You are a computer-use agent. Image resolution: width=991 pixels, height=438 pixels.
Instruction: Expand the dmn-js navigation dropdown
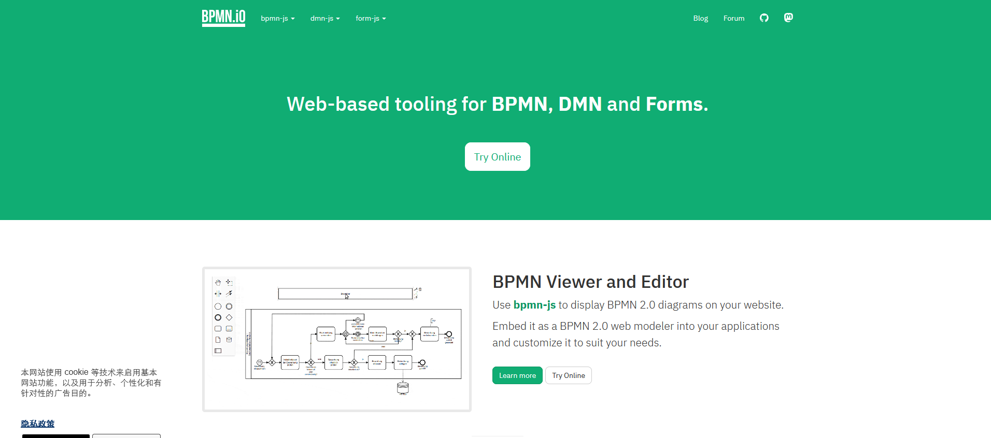tap(325, 18)
